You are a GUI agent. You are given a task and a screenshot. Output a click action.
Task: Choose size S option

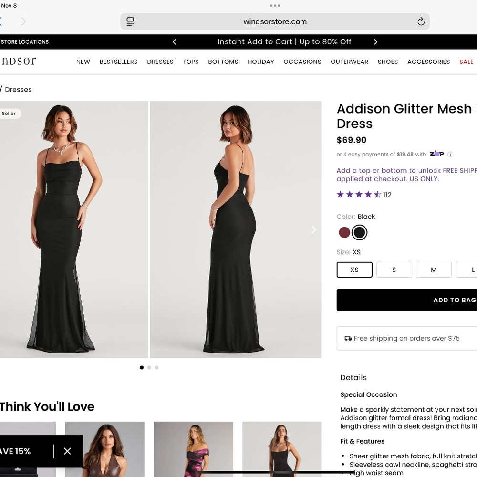[394, 270]
